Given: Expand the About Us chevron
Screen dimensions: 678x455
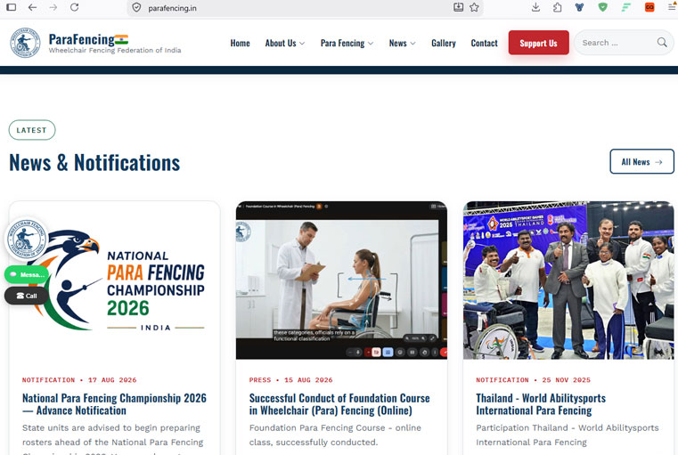Looking at the screenshot, I should (302, 44).
